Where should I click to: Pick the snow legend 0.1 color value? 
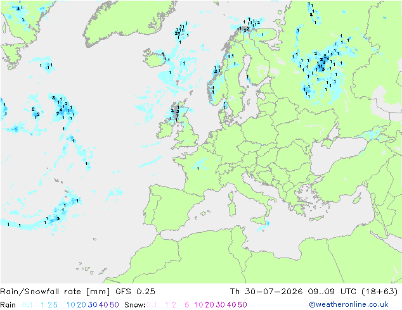pos(152,305)
